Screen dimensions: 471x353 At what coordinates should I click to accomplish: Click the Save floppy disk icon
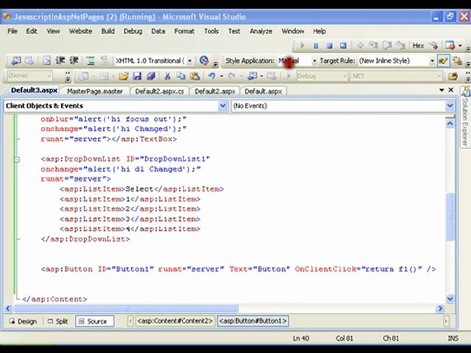coord(137,76)
